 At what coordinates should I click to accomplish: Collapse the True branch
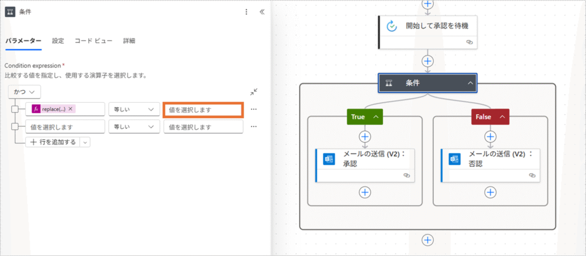(x=376, y=117)
